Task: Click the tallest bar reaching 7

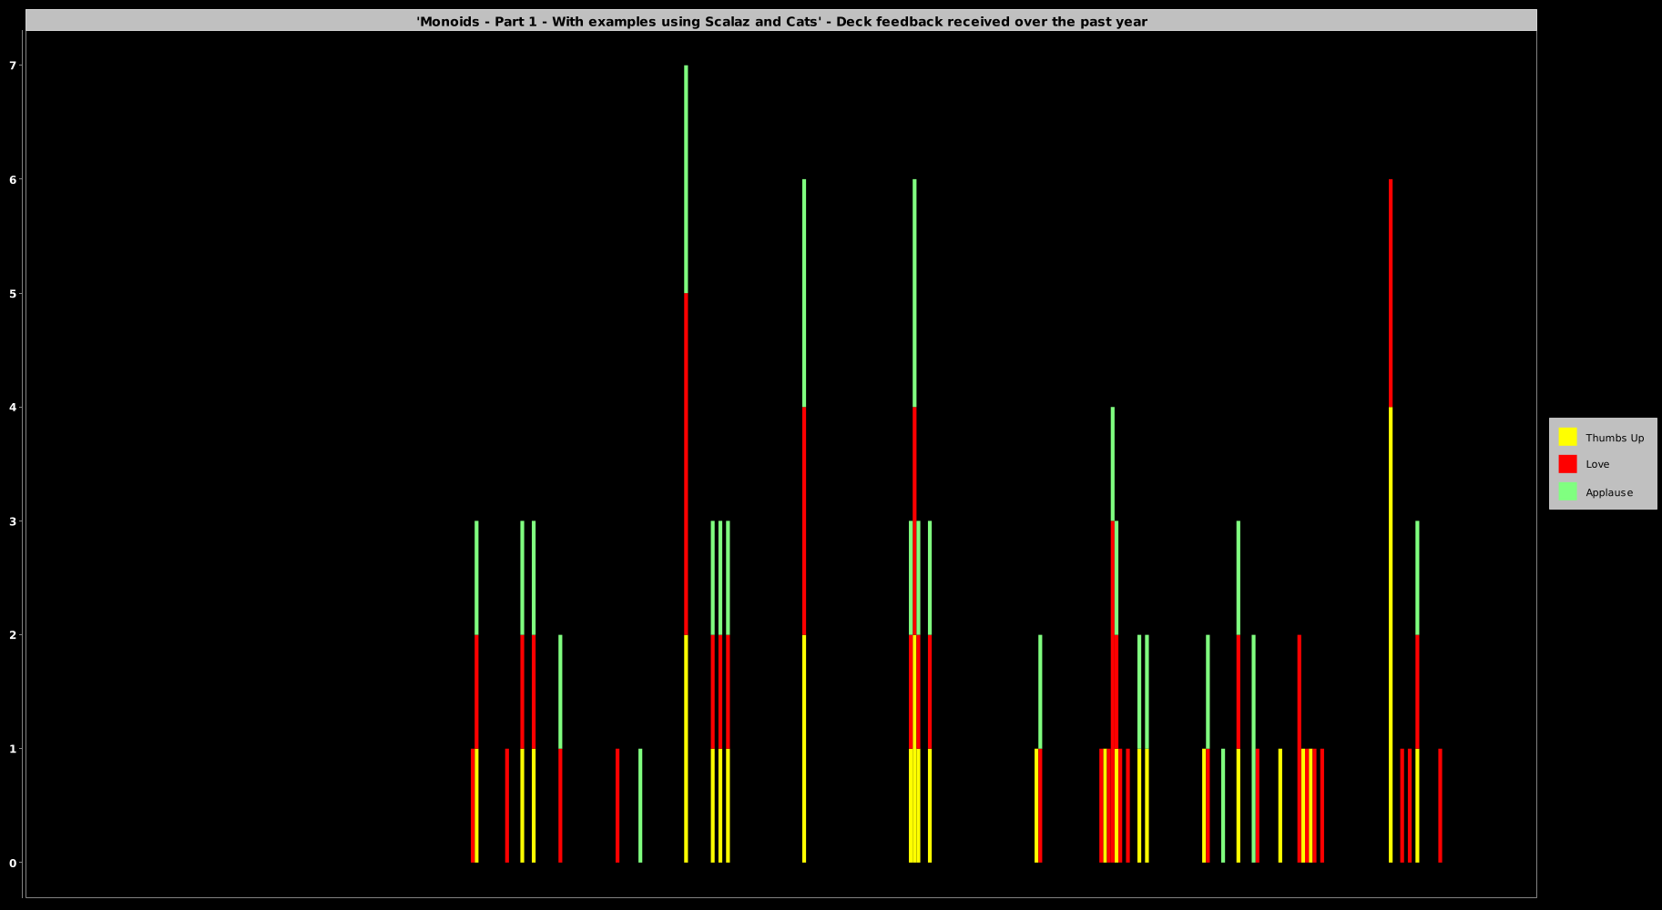Action: 686,464
